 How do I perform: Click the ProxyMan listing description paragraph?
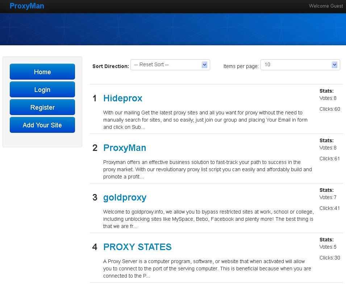point(208,169)
